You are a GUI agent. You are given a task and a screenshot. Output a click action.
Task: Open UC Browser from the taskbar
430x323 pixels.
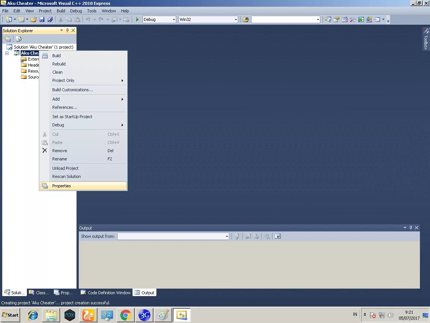(88, 315)
